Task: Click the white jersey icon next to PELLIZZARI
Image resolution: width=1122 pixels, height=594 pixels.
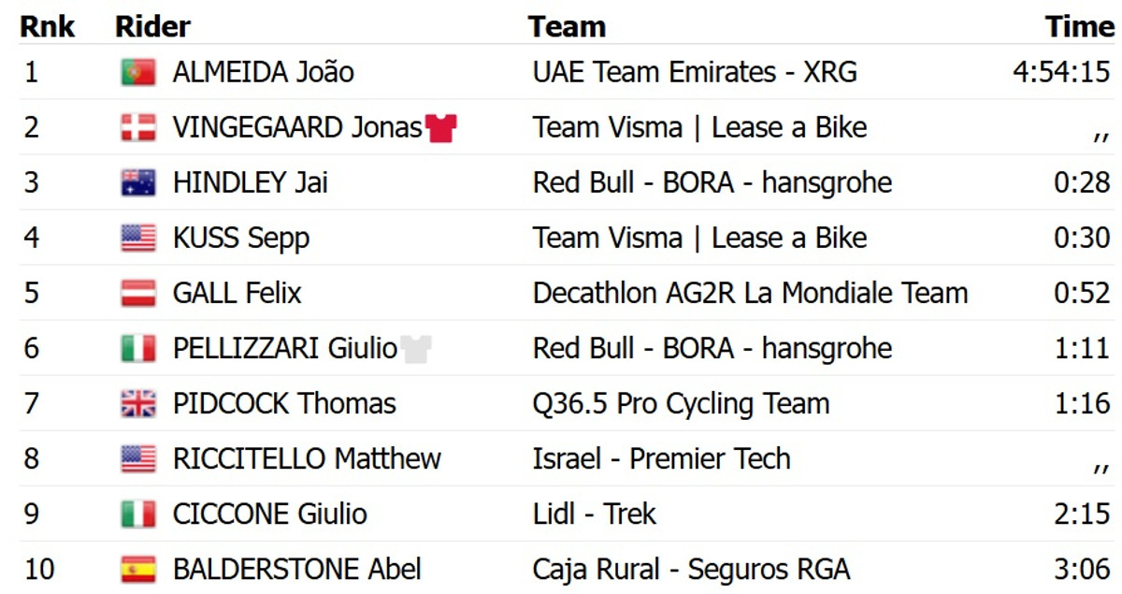Action: click(x=416, y=349)
